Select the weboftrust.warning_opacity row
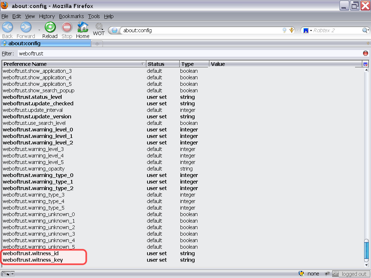This screenshot has height=278, width=371. [x=183, y=169]
